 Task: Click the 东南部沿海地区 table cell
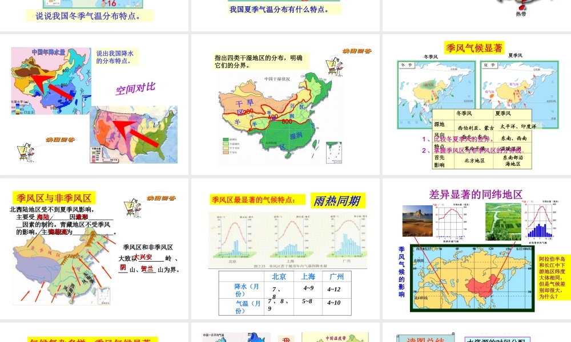click(x=513, y=161)
